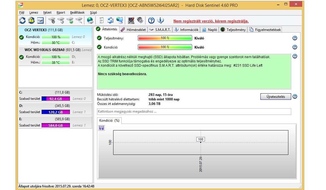
Task: Open the Riport menu
Action: pyautogui.click(x=61, y=12)
